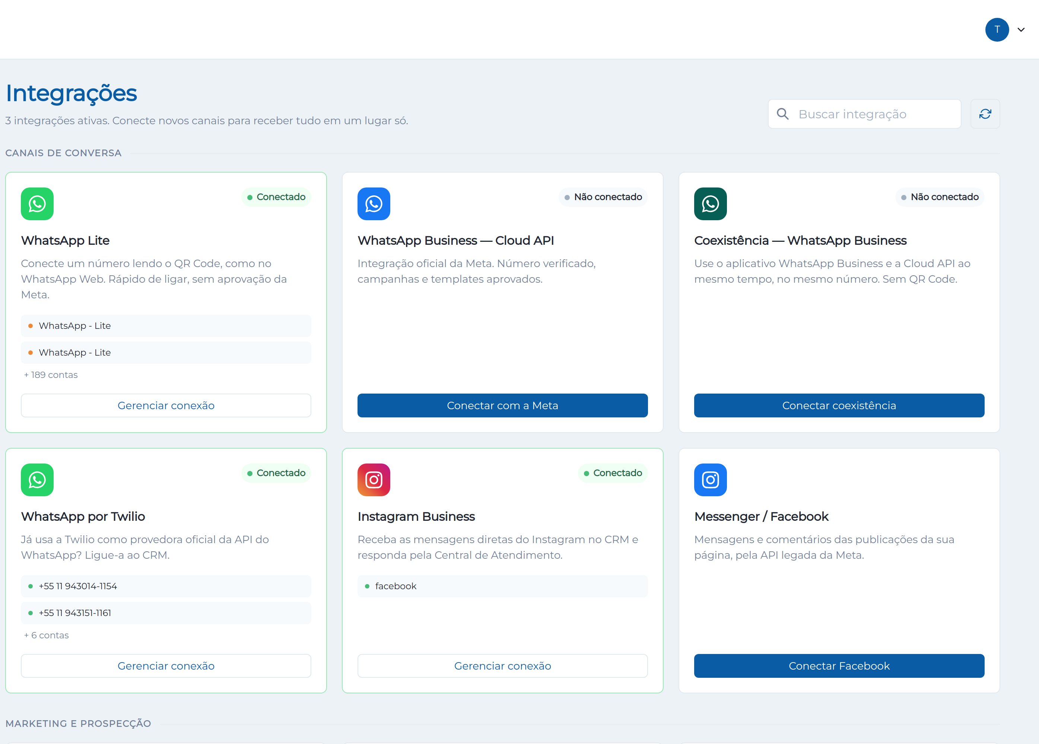The height and width of the screenshot is (744, 1039).
Task: Manage the WhatsApp Lite connection
Action: pos(166,405)
